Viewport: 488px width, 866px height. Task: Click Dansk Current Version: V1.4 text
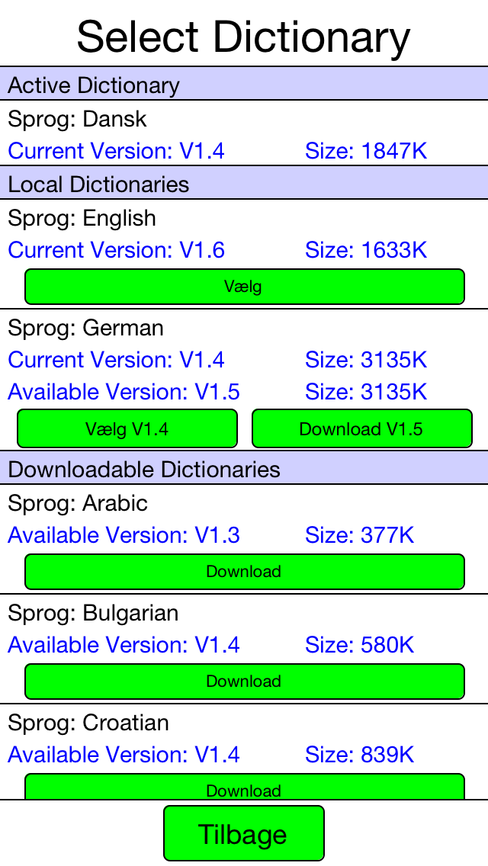pos(116,151)
